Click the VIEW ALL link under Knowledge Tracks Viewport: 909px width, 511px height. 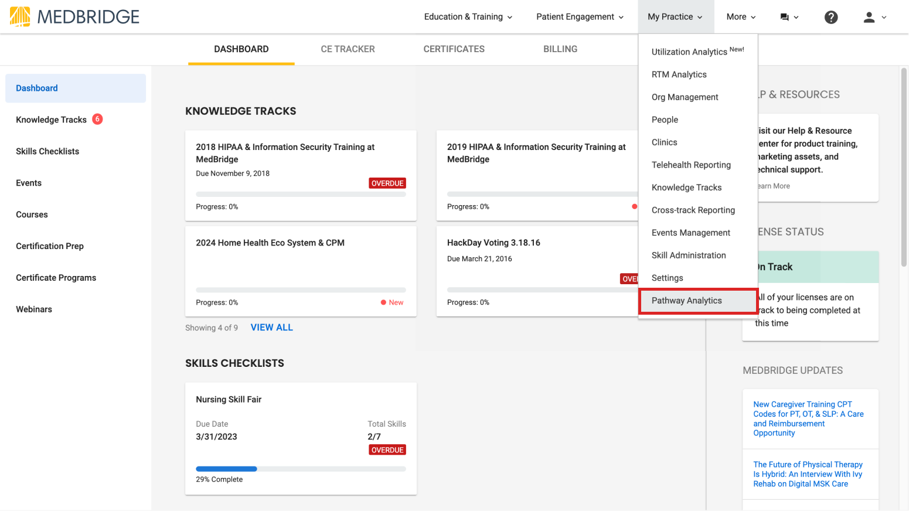[x=271, y=327]
